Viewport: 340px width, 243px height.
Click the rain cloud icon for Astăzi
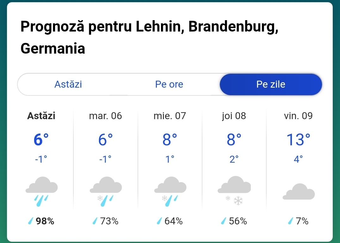point(41,191)
